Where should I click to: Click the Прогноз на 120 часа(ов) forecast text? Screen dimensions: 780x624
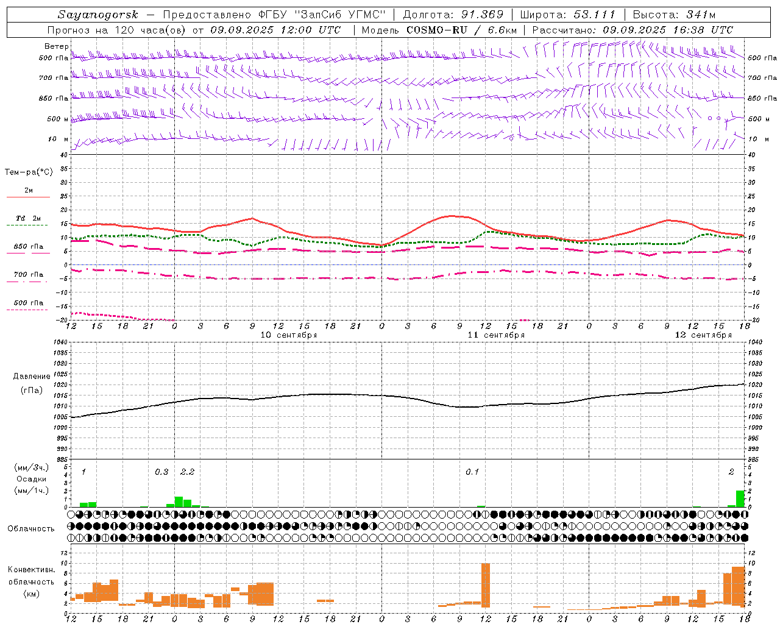click(117, 30)
